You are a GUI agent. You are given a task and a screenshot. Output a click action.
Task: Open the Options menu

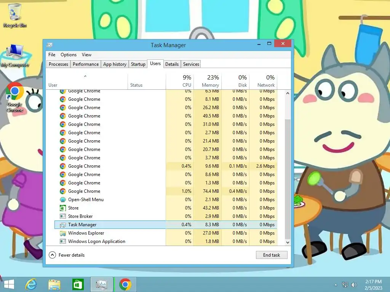[x=69, y=55]
